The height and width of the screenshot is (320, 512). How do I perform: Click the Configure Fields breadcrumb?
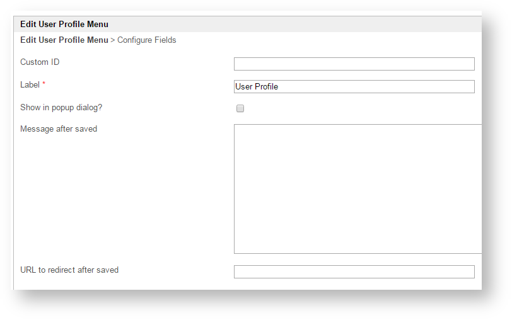pos(147,40)
